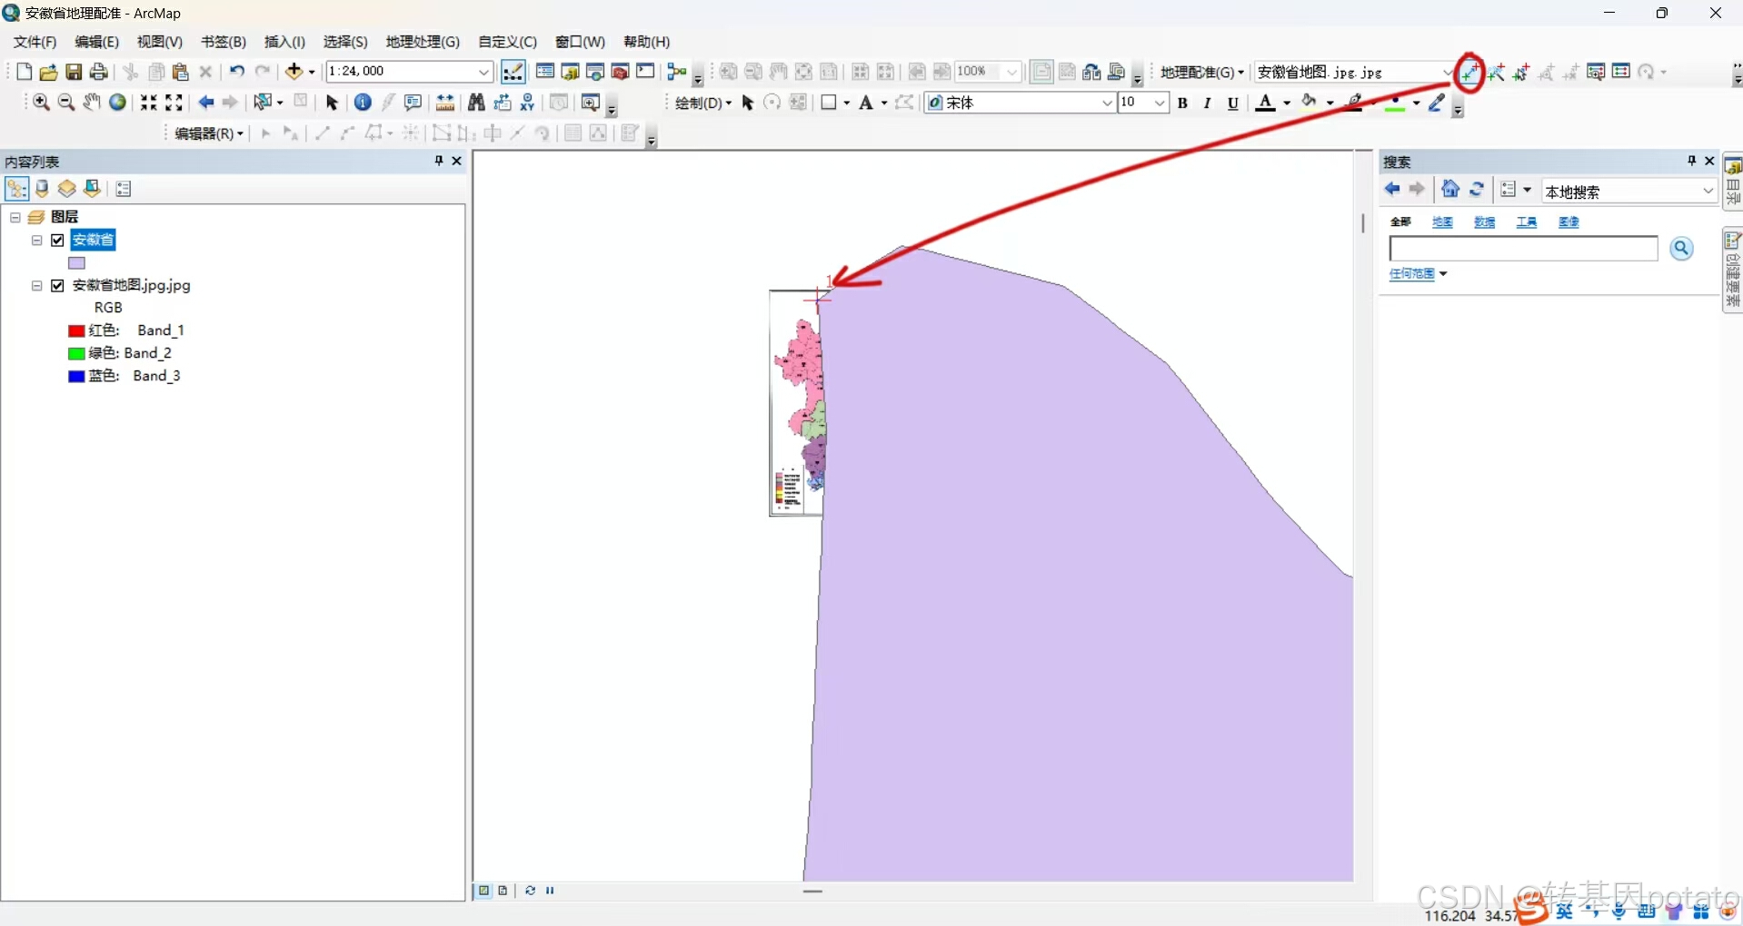Screen dimensions: 1743x926
Task: Open the font size 10 dropdown
Action: [1160, 103]
